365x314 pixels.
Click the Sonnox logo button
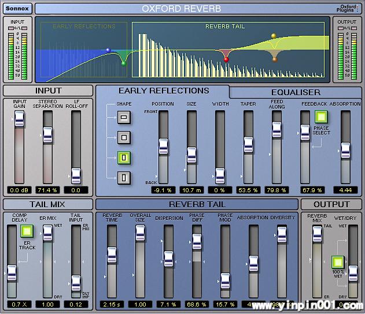[17, 8]
